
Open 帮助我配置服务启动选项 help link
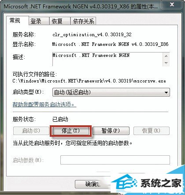point(44,105)
